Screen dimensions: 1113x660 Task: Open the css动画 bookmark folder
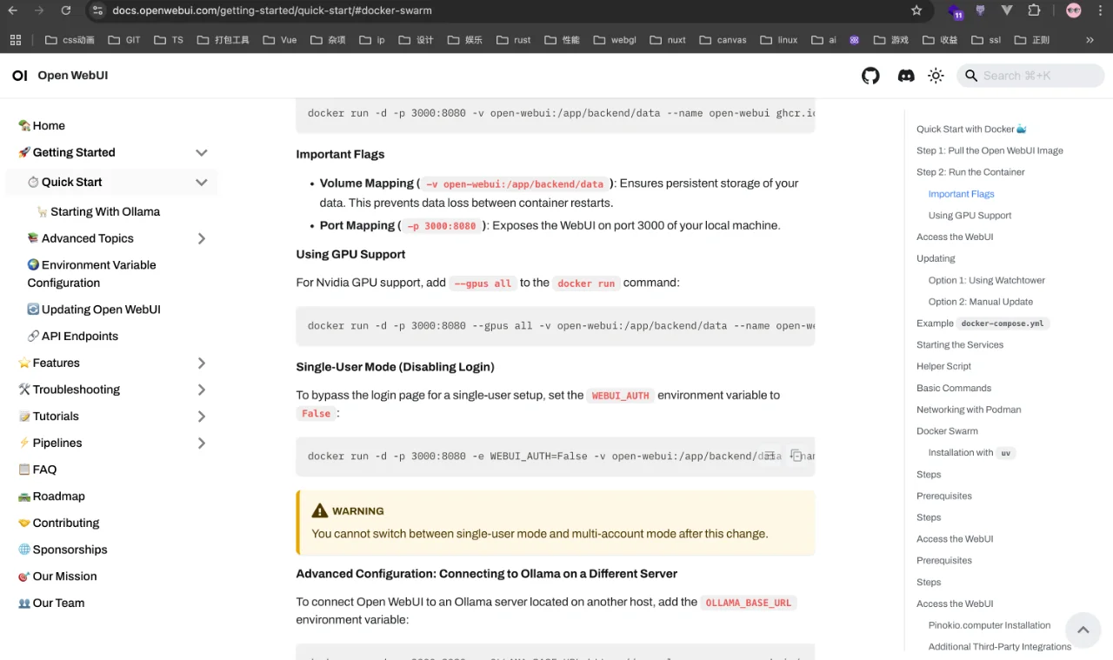70,40
